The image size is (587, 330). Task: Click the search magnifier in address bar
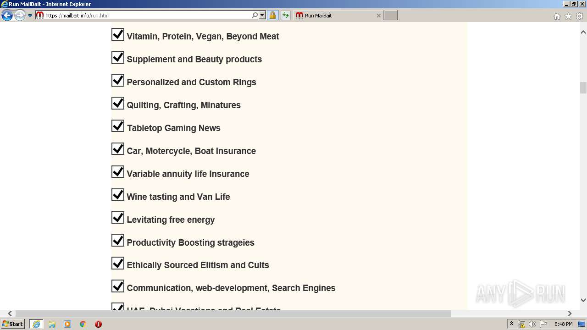tap(255, 15)
